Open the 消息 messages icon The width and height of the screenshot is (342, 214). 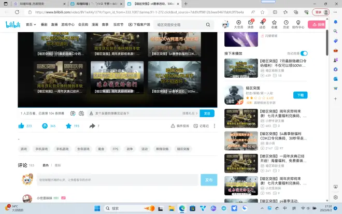(x=250, y=24)
